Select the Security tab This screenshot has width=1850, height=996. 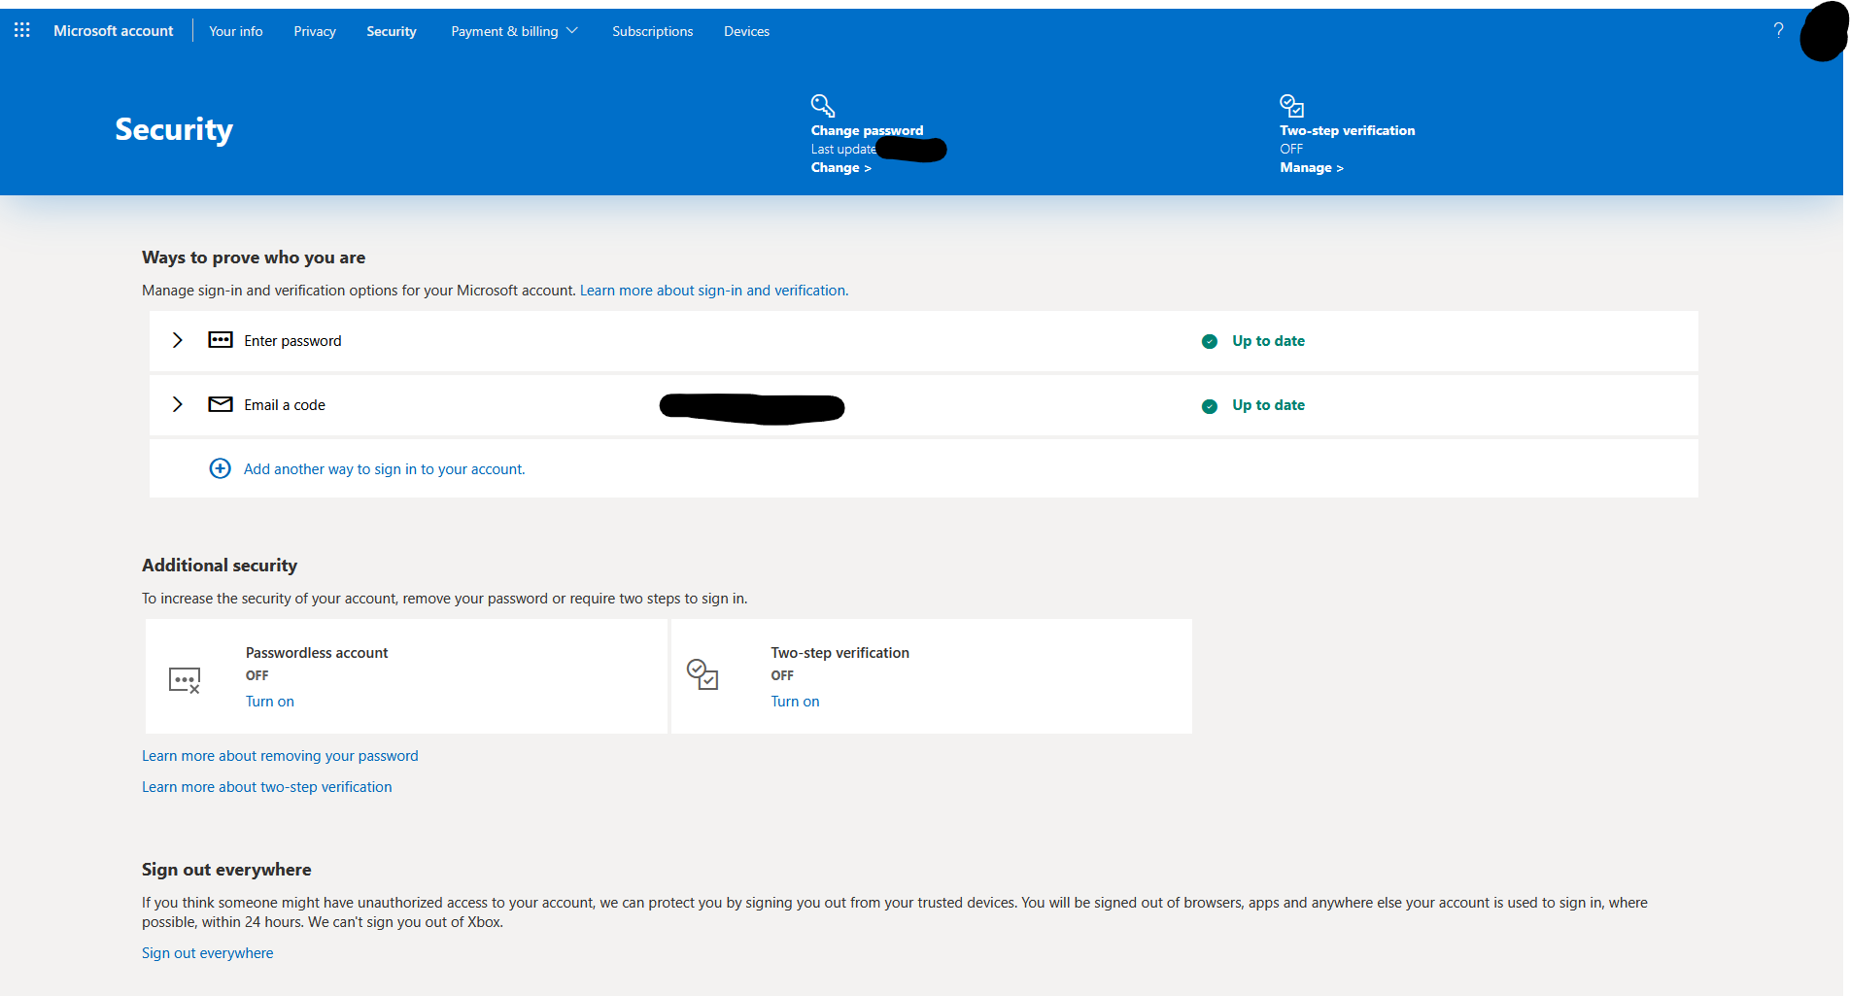pyautogui.click(x=392, y=31)
